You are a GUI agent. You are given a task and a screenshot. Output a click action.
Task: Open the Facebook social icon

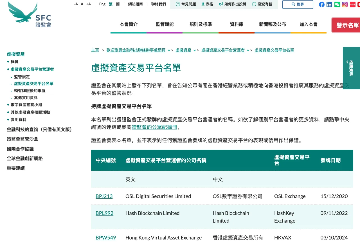322,5
